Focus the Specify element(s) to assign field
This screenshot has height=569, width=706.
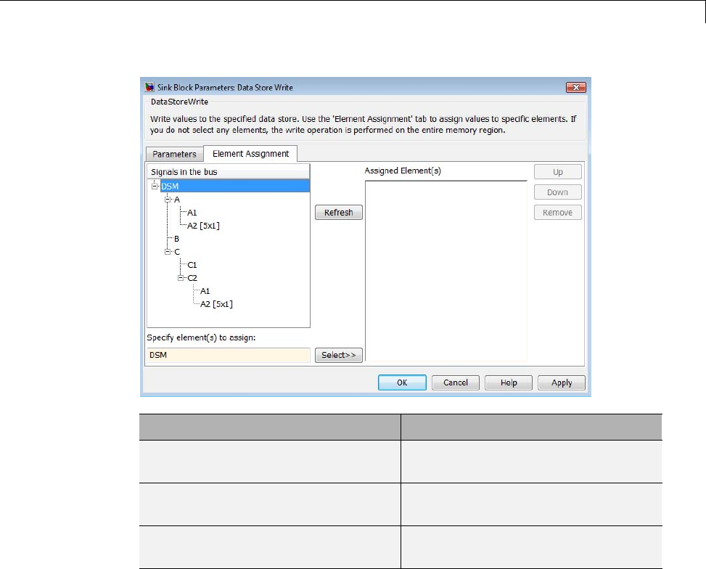point(229,355)
